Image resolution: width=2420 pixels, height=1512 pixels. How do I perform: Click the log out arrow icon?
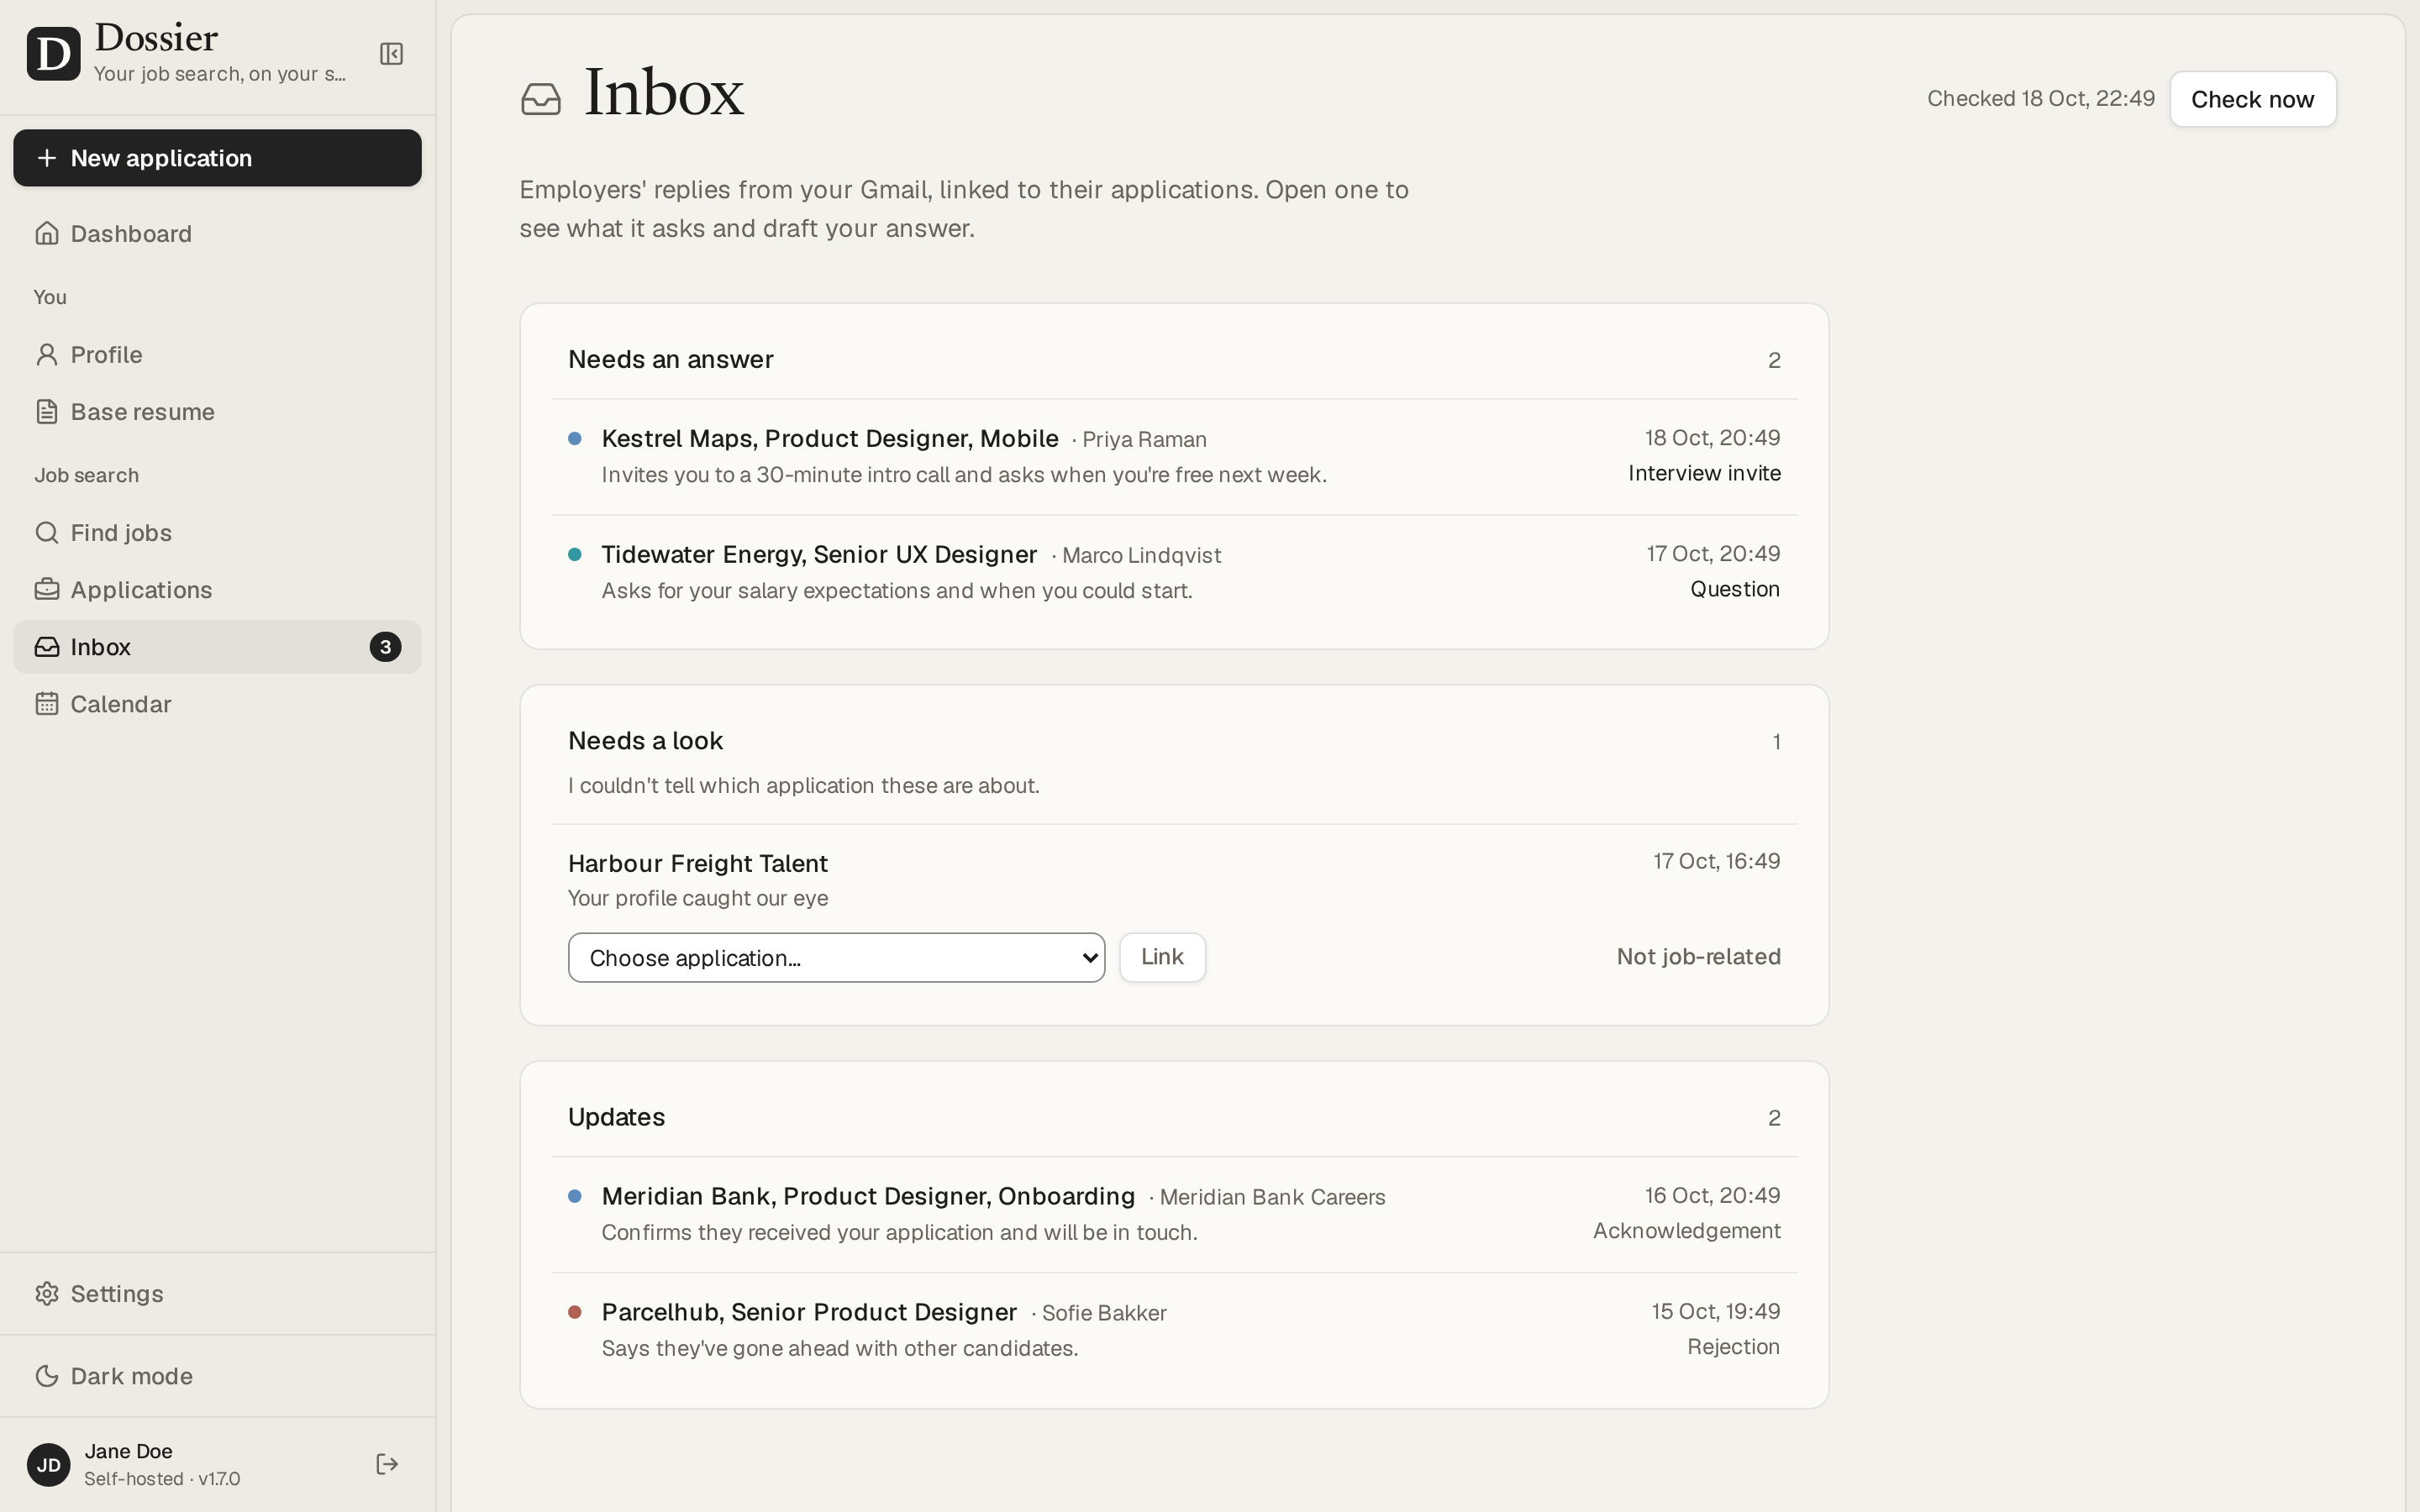pos(387,1464)
